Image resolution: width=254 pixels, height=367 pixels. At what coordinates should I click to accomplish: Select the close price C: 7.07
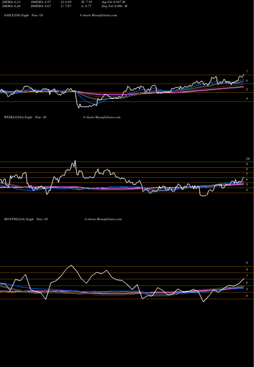[66, 6]
